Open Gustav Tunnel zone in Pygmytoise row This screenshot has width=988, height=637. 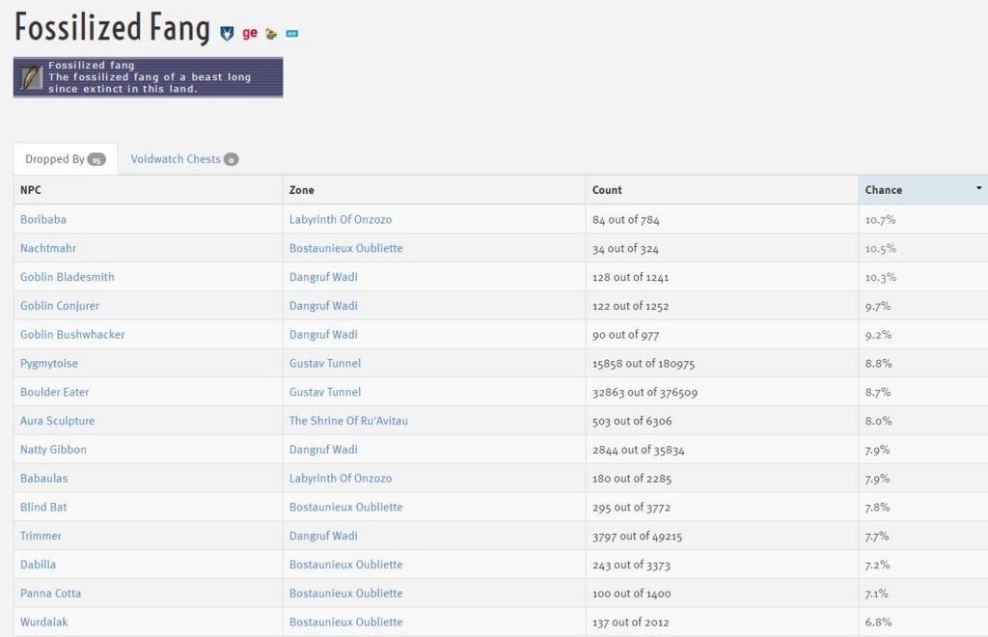pos(324,363)
